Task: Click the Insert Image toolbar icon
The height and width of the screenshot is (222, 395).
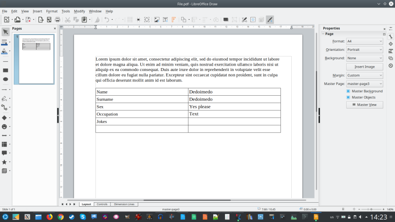Action: coord(157,20)
